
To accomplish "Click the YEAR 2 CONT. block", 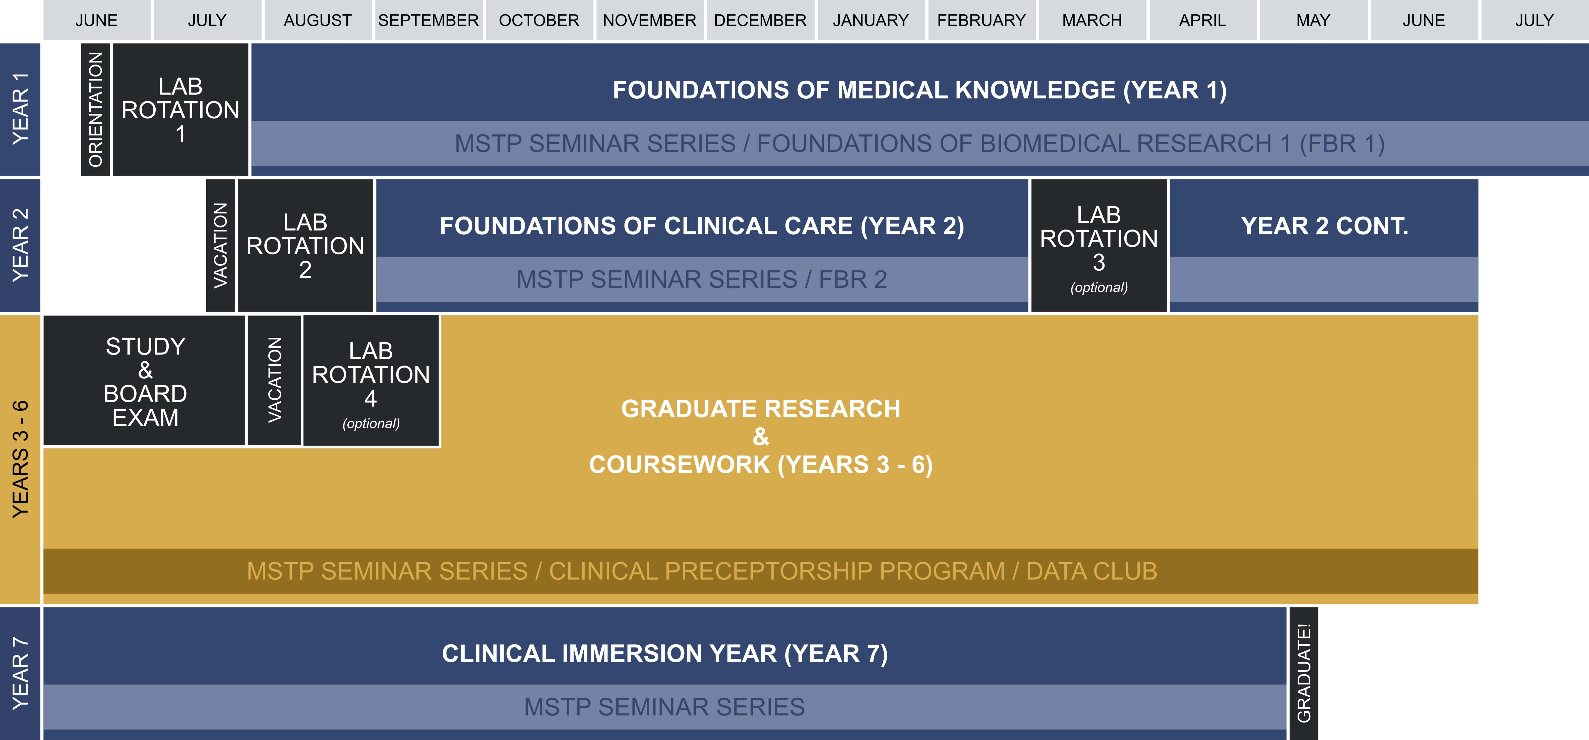I will [1324, 226].
